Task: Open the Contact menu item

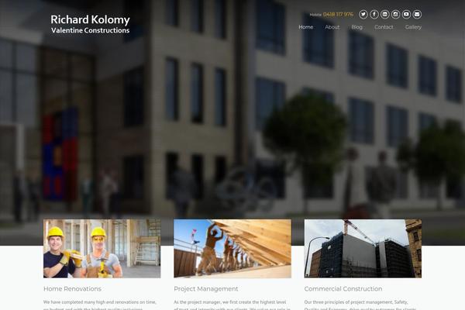Action: (384, 27)
